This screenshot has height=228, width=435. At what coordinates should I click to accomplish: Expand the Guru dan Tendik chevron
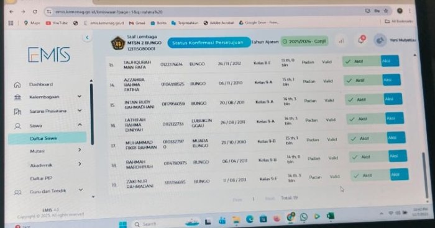80,190
